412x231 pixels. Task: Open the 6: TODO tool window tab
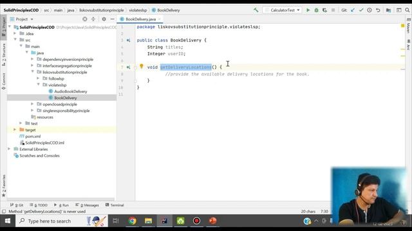click(x=39, y=205)
